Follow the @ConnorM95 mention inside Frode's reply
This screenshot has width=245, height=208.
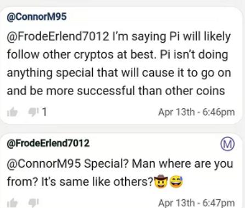click(x=44, y=163)
